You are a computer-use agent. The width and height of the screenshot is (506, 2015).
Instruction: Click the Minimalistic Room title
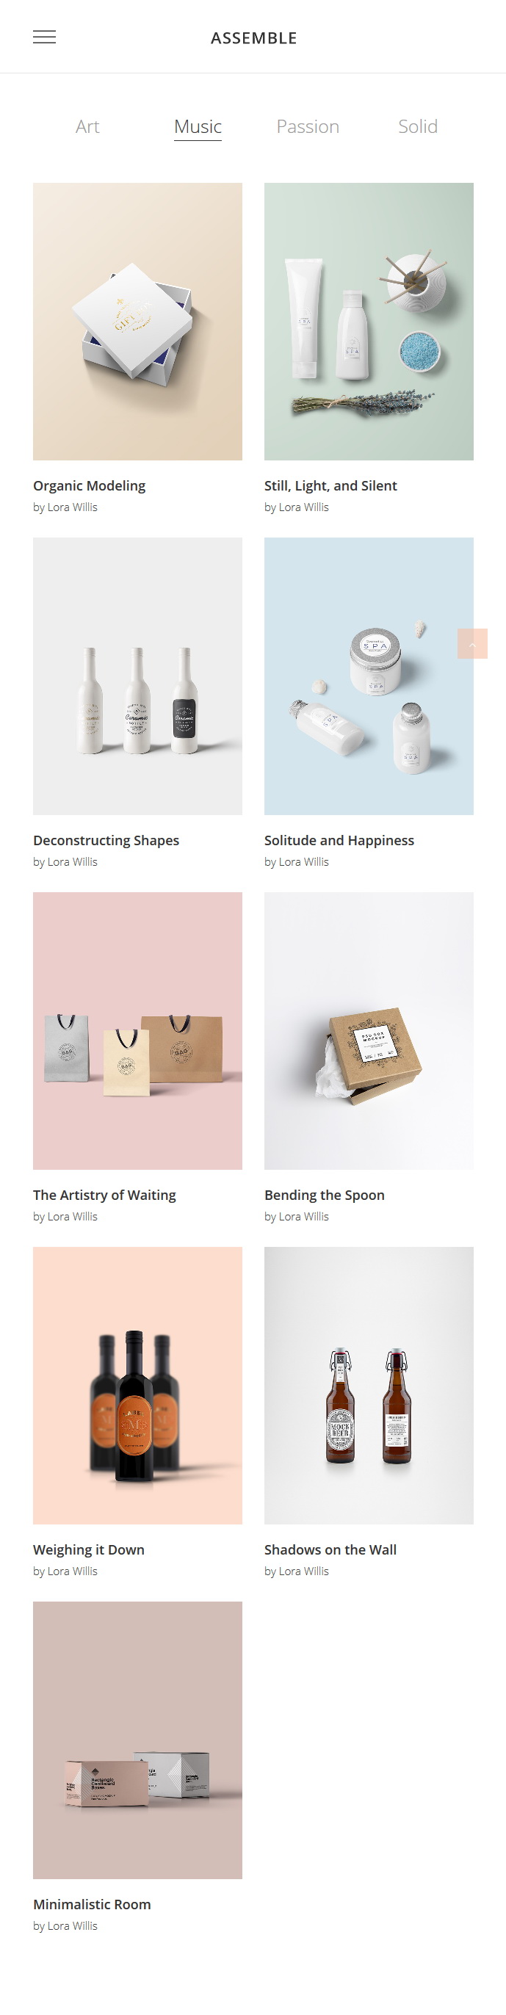click(x=93, y=1904)
